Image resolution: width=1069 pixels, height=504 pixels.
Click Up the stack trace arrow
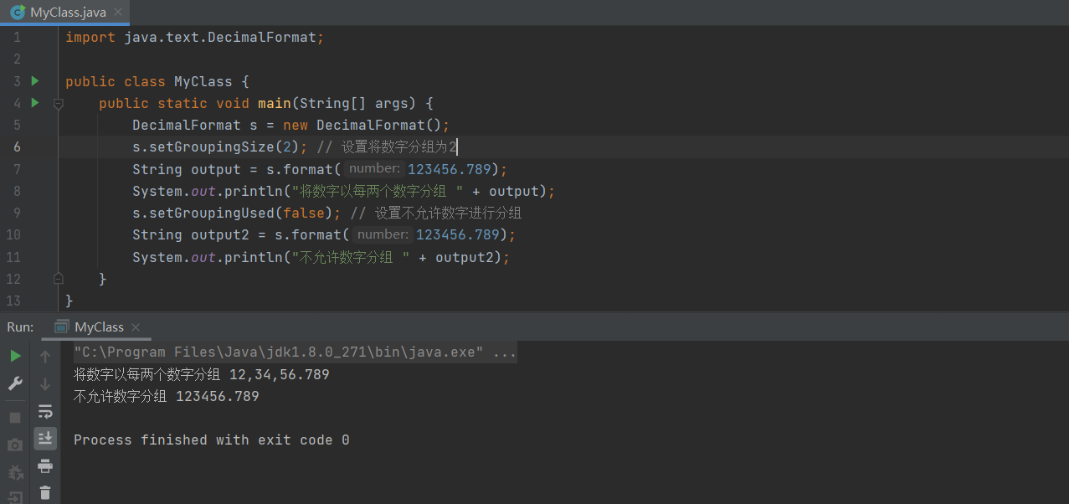coord(45,356)
